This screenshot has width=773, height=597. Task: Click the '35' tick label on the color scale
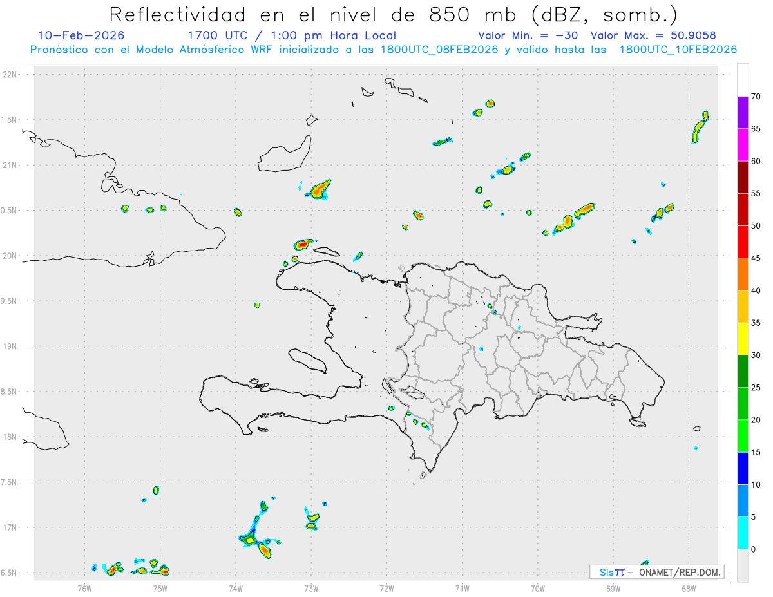pos(756,323)
